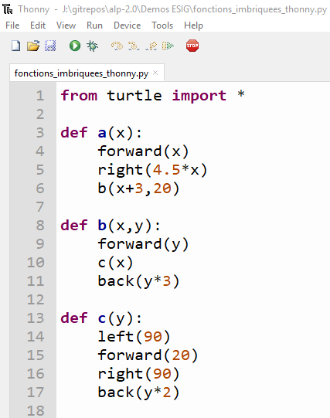
Task: Click the Step into debug icon
Action: click(134, 46)
